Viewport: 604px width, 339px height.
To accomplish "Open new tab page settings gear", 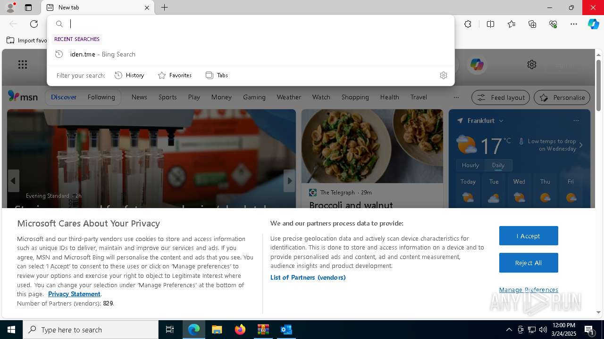I will [x=532, y=65].
